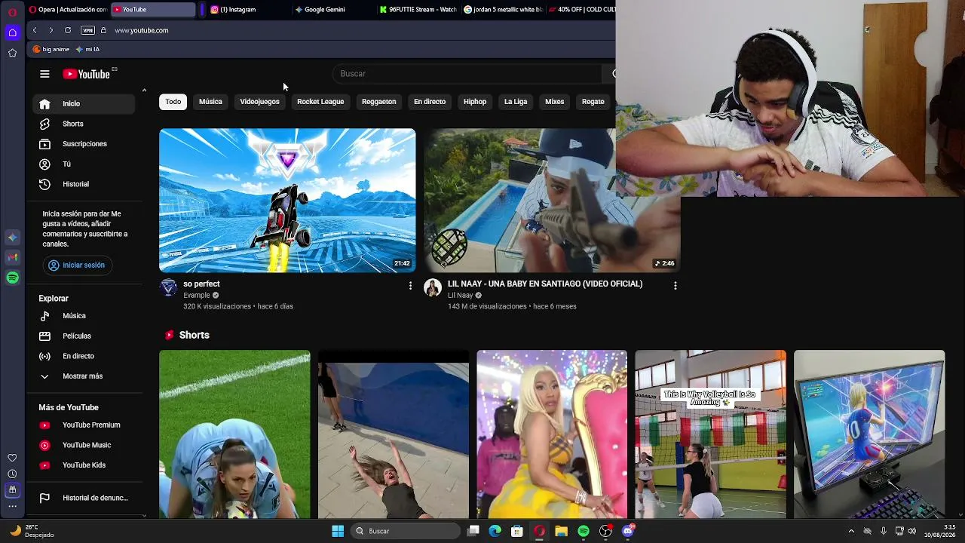Click Opera sidebar home icon
Screen dimensions: 965x543
pyautogui.click(x=12, y=32)
